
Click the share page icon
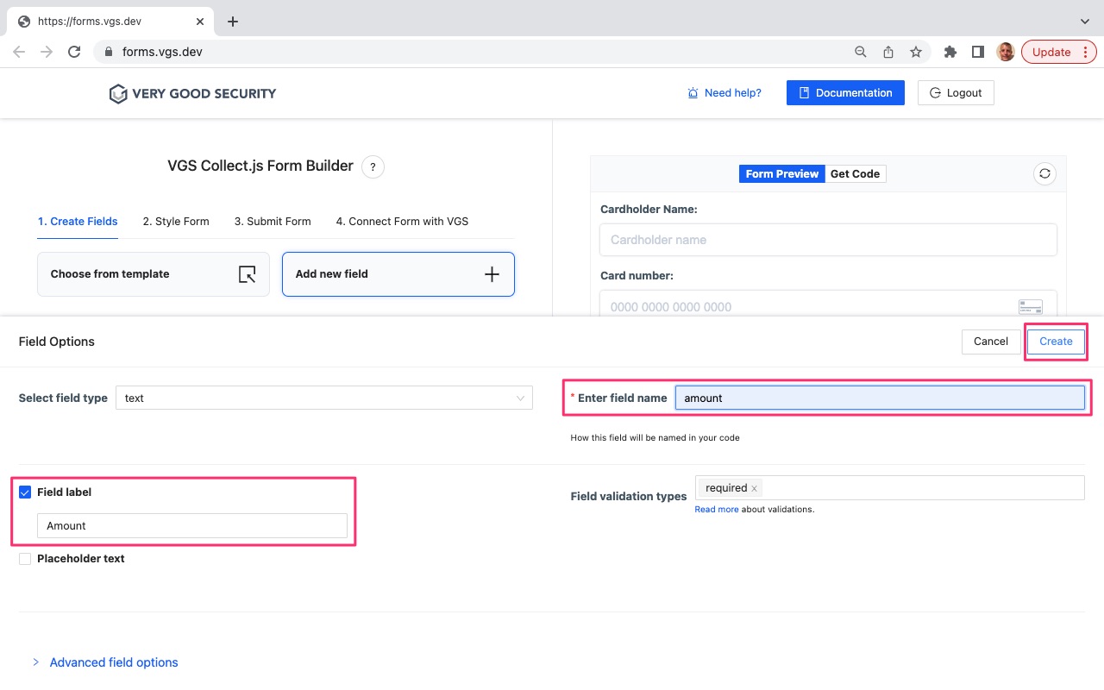click(888, 52)
